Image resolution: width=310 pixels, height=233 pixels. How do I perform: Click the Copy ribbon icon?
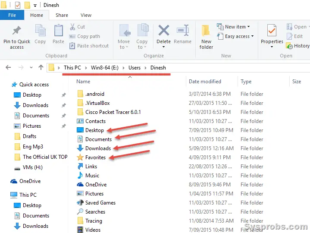tap(40, 31)
